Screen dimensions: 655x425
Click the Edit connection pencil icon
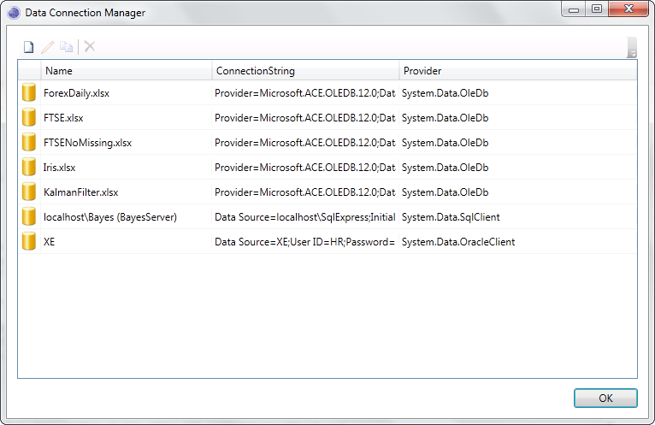[48, 47]
